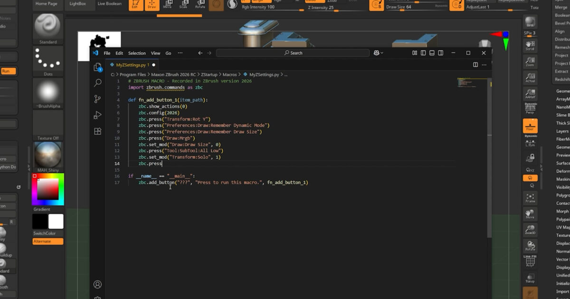Toggle the Zadd sculpting mode button
The width and height of the screenshot is (570, 299).
(x=315, y=2)
